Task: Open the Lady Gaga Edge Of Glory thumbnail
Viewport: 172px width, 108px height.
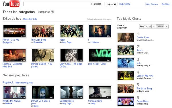Action: (71, 55)
